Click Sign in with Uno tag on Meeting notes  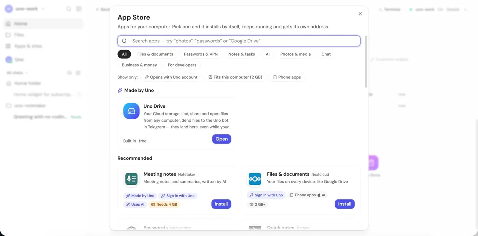coord(178,196)
